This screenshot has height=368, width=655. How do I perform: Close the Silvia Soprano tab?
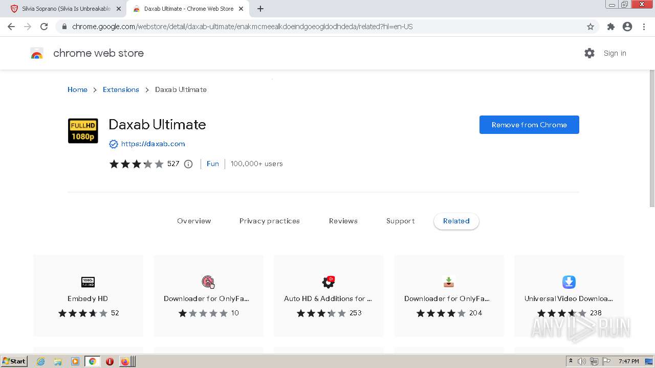click(x=119, y=9)
